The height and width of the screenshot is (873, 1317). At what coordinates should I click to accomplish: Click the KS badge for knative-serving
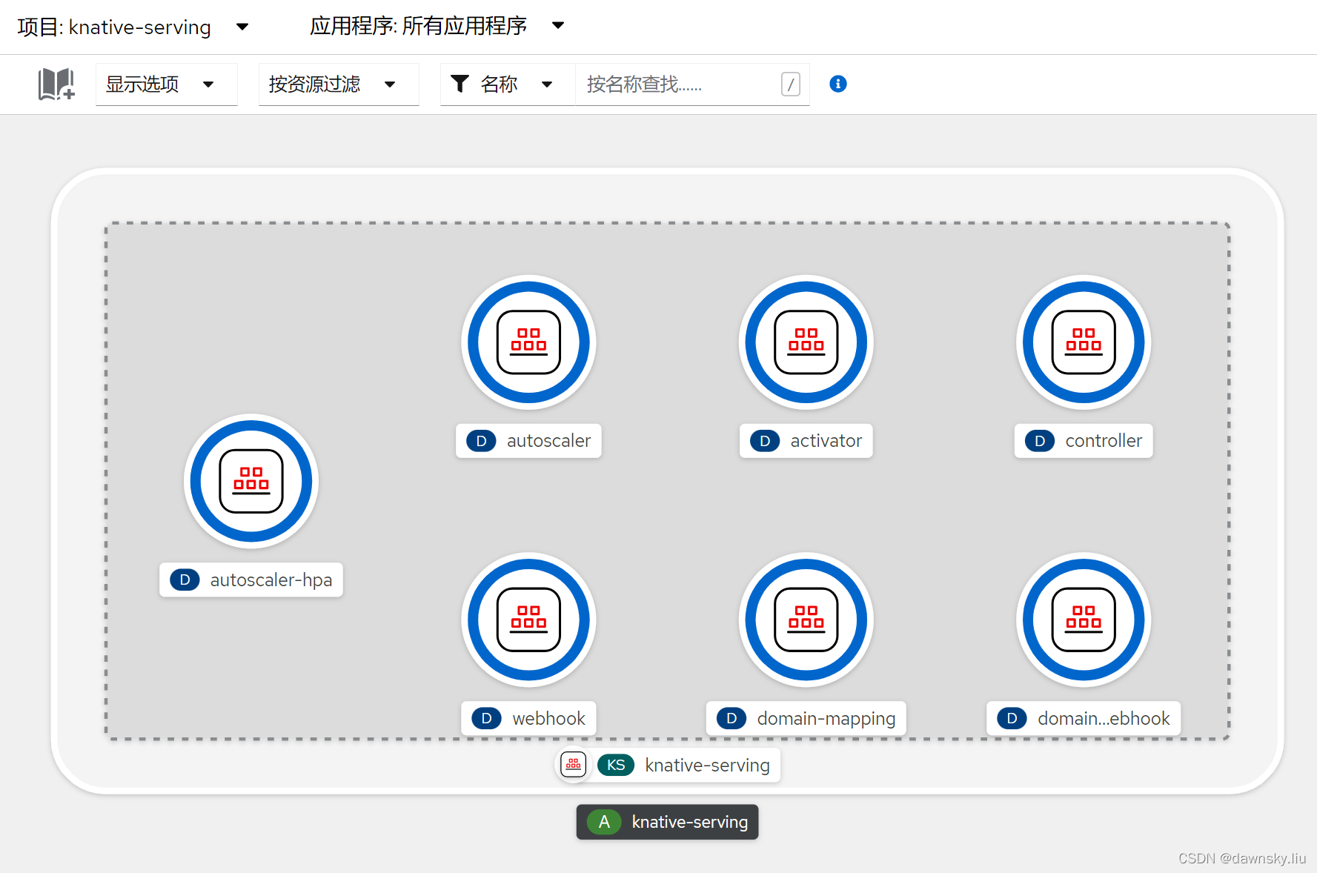[615, 765]
